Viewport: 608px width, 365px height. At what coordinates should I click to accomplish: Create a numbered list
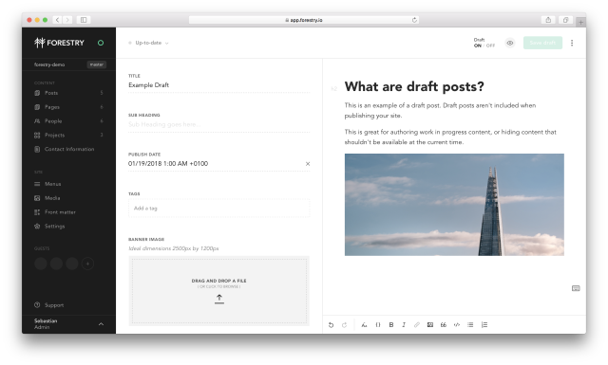pos(484,325)
